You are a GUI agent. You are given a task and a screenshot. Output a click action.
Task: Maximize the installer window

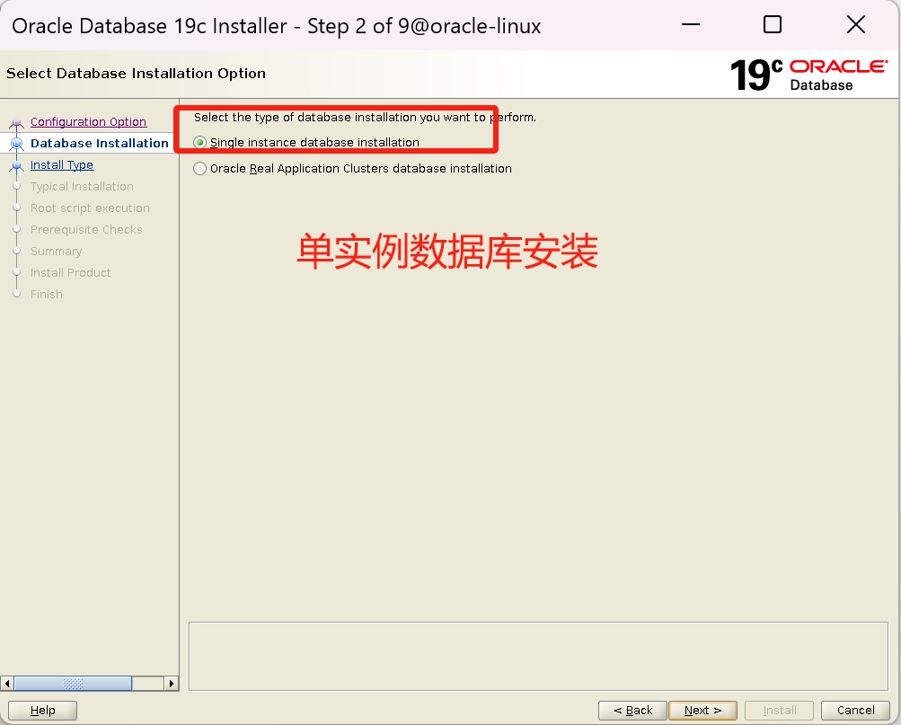(773, 24)
